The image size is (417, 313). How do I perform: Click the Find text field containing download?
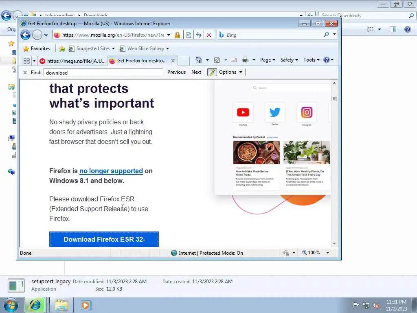(x=103, y=73)
